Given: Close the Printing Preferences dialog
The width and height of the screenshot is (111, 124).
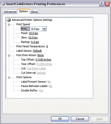Looking at the screenshot, I should coord(107,4).
